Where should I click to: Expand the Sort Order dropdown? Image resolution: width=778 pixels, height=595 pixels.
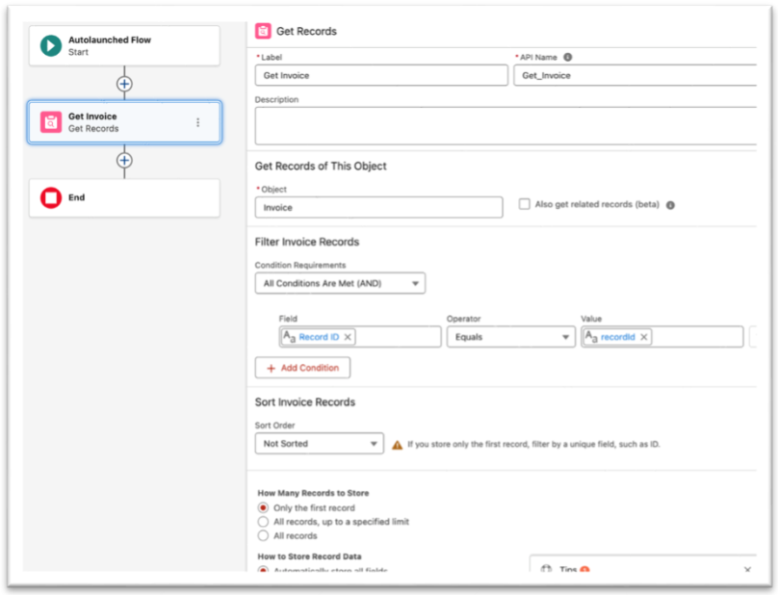point(319,444)
